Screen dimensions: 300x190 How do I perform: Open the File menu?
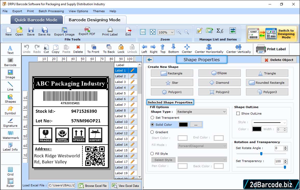[x=5, y=11]
